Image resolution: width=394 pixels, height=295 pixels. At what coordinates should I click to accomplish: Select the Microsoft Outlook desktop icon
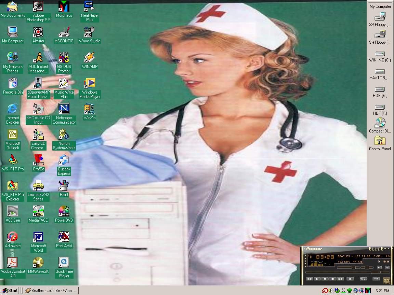coord(13,139)
